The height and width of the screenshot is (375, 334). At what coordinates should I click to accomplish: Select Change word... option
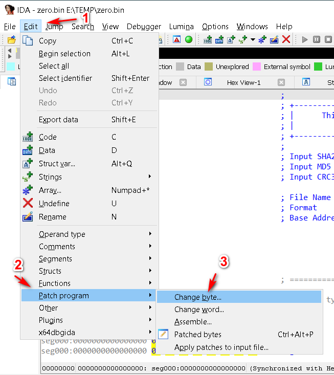click(x=239, y=310)
